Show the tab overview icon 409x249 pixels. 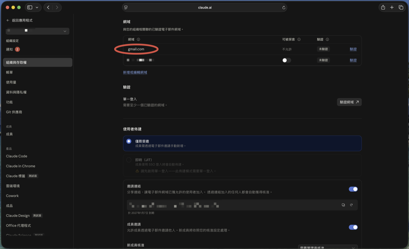[x=401, y=7]
